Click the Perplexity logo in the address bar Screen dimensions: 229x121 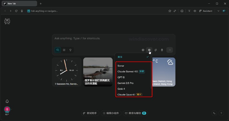29,11
